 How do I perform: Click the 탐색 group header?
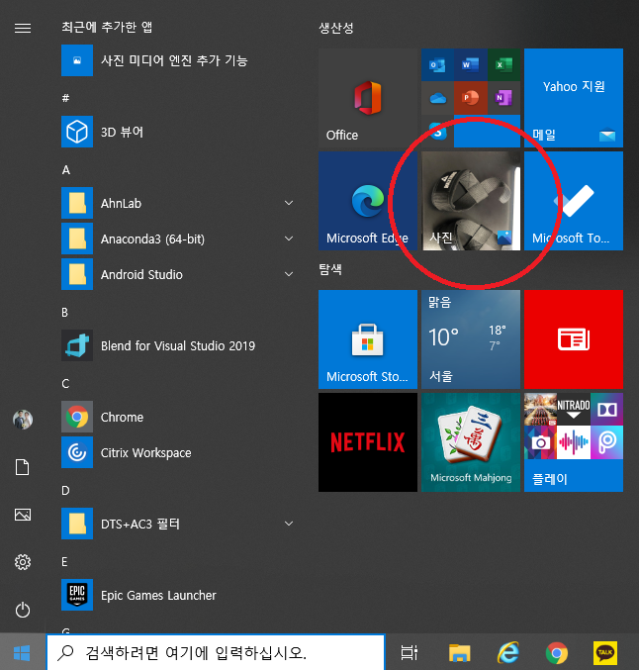point(330,269)
